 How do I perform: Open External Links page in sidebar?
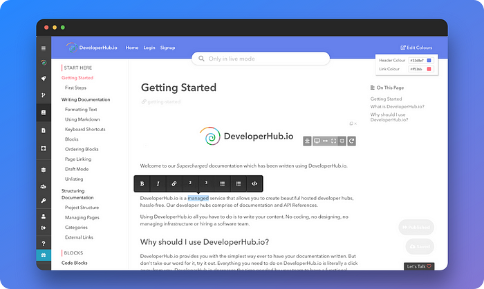(x=79, y=237)
